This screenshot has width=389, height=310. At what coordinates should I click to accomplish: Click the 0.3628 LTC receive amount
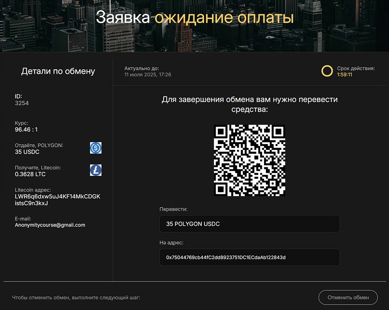[30, 174]
